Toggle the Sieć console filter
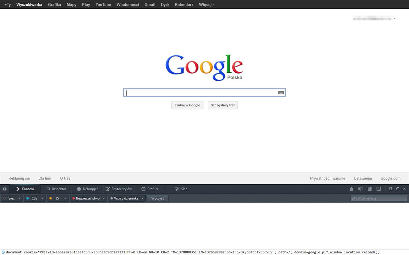 pyautogui.click(x=9, y=198)
